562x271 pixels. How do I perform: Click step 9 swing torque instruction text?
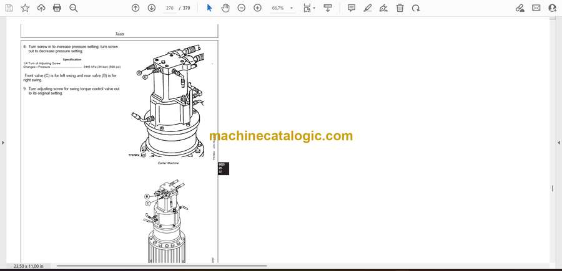tap(72, 91)
